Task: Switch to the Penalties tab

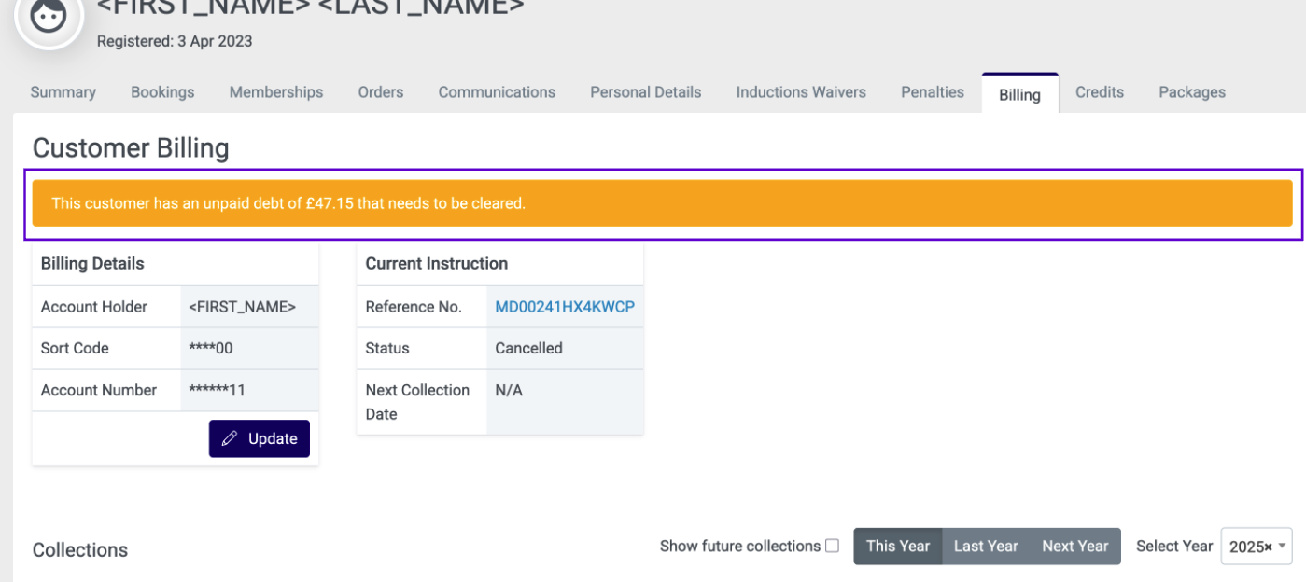Action: coord(933,92)
